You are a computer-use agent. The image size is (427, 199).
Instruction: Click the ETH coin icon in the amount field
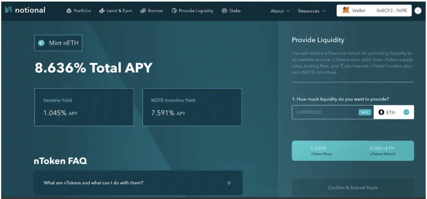tap(382, 112)
